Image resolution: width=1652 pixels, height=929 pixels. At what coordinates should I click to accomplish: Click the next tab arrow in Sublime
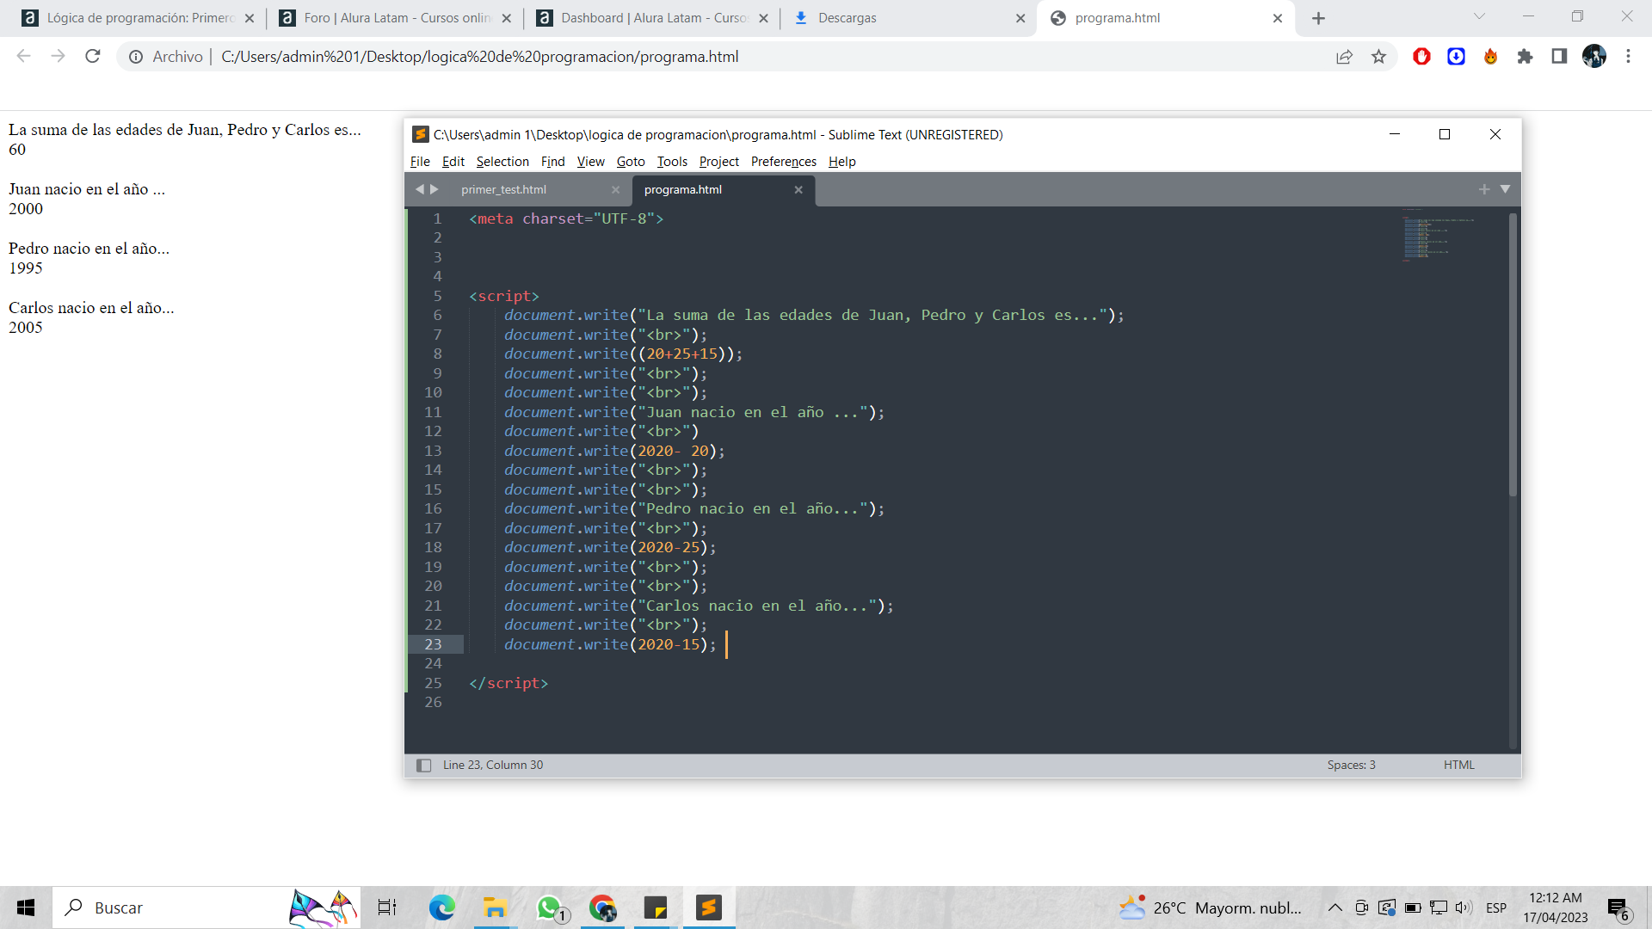(435, 189)
